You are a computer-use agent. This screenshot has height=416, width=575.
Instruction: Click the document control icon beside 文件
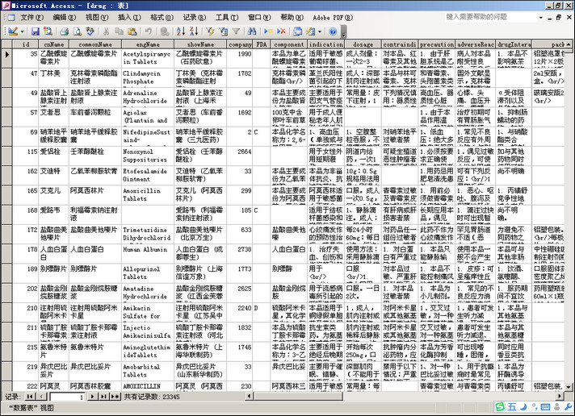[x=11, y=17]
